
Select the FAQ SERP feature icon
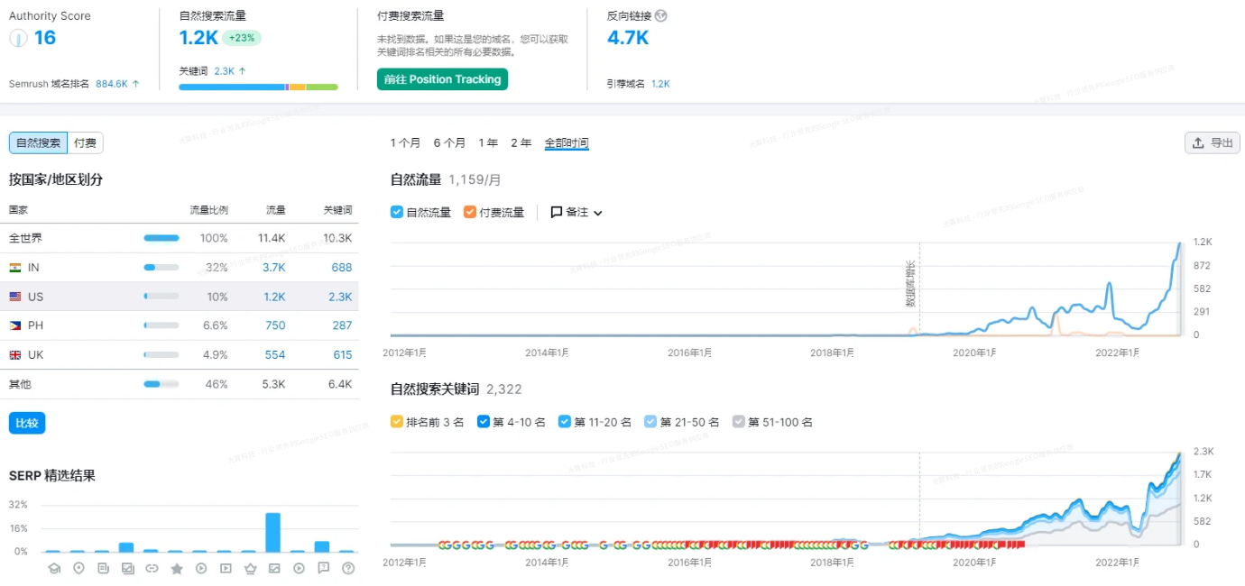[324, 568]
